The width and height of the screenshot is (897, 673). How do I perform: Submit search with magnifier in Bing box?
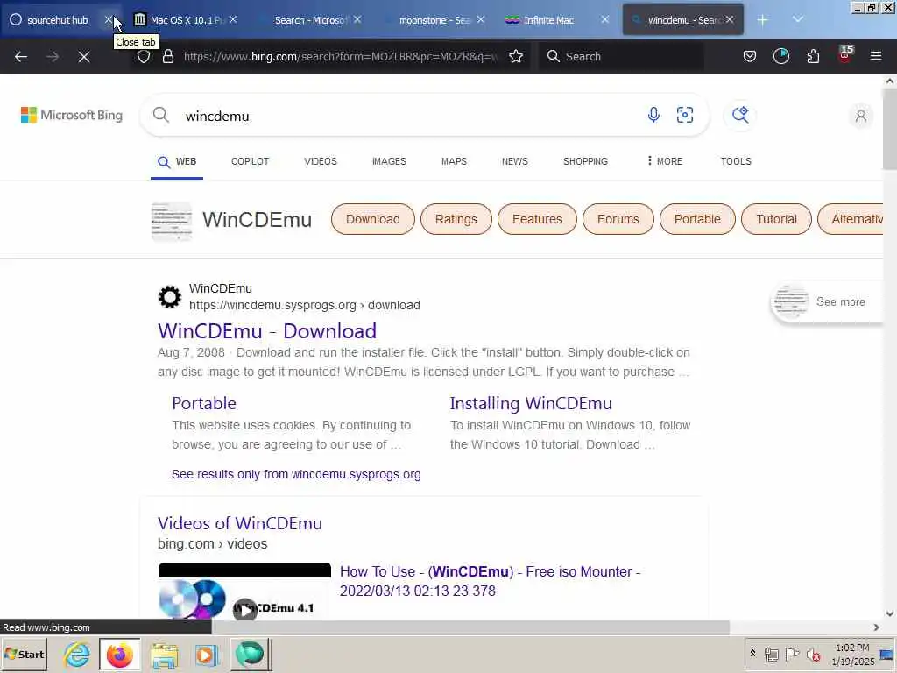pos(161,115)
